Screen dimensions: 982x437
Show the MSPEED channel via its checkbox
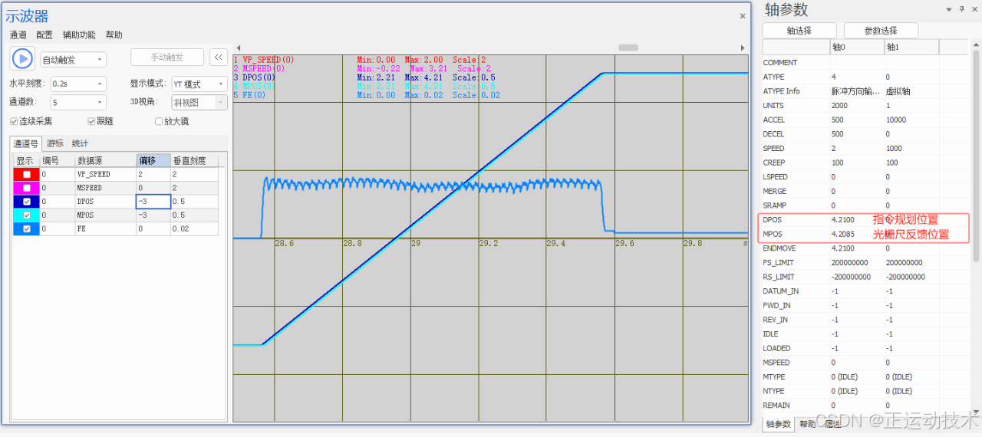tap(27, 188)
